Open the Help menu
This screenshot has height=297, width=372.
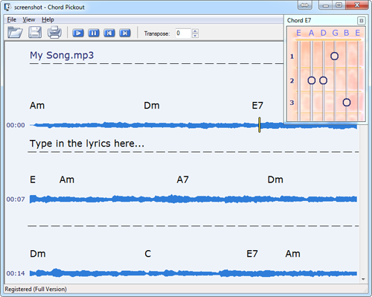pos(48,19)
